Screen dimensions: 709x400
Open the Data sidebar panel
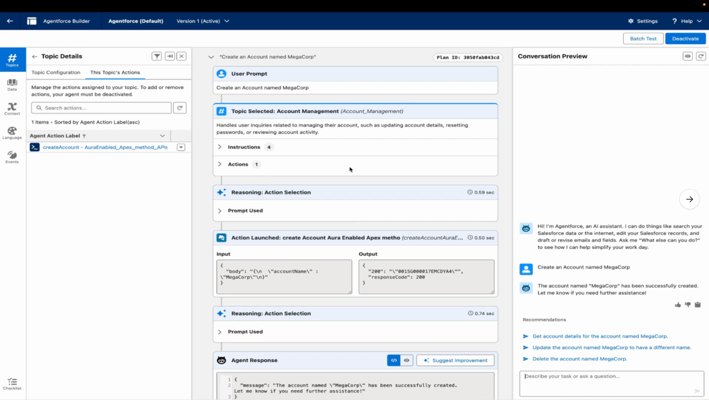(12, 84)
